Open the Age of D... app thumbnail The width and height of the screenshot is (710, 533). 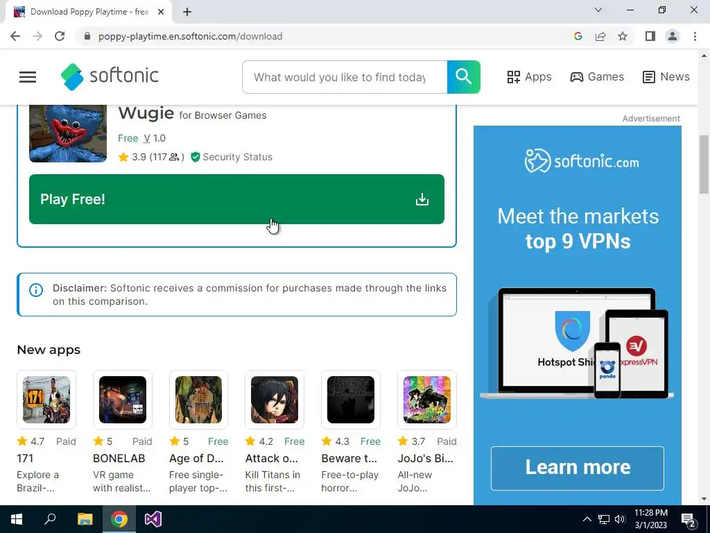coord(198,400)
